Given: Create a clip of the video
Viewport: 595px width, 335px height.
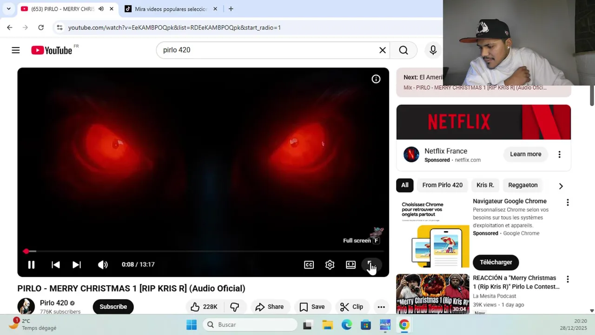Looking at the screenshot, I should [x=351, y=307].
